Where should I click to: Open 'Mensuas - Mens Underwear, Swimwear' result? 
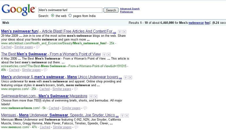[x=60, y=115]
